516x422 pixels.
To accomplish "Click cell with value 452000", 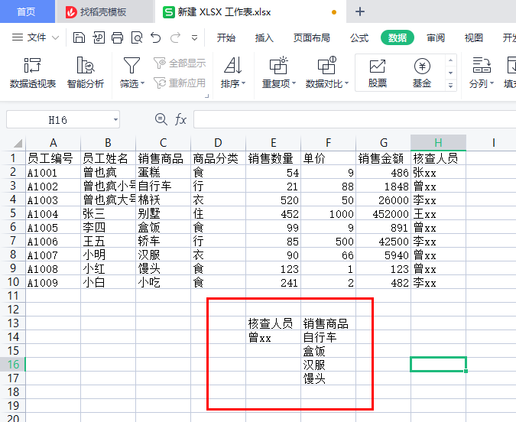I will point(384,213).
